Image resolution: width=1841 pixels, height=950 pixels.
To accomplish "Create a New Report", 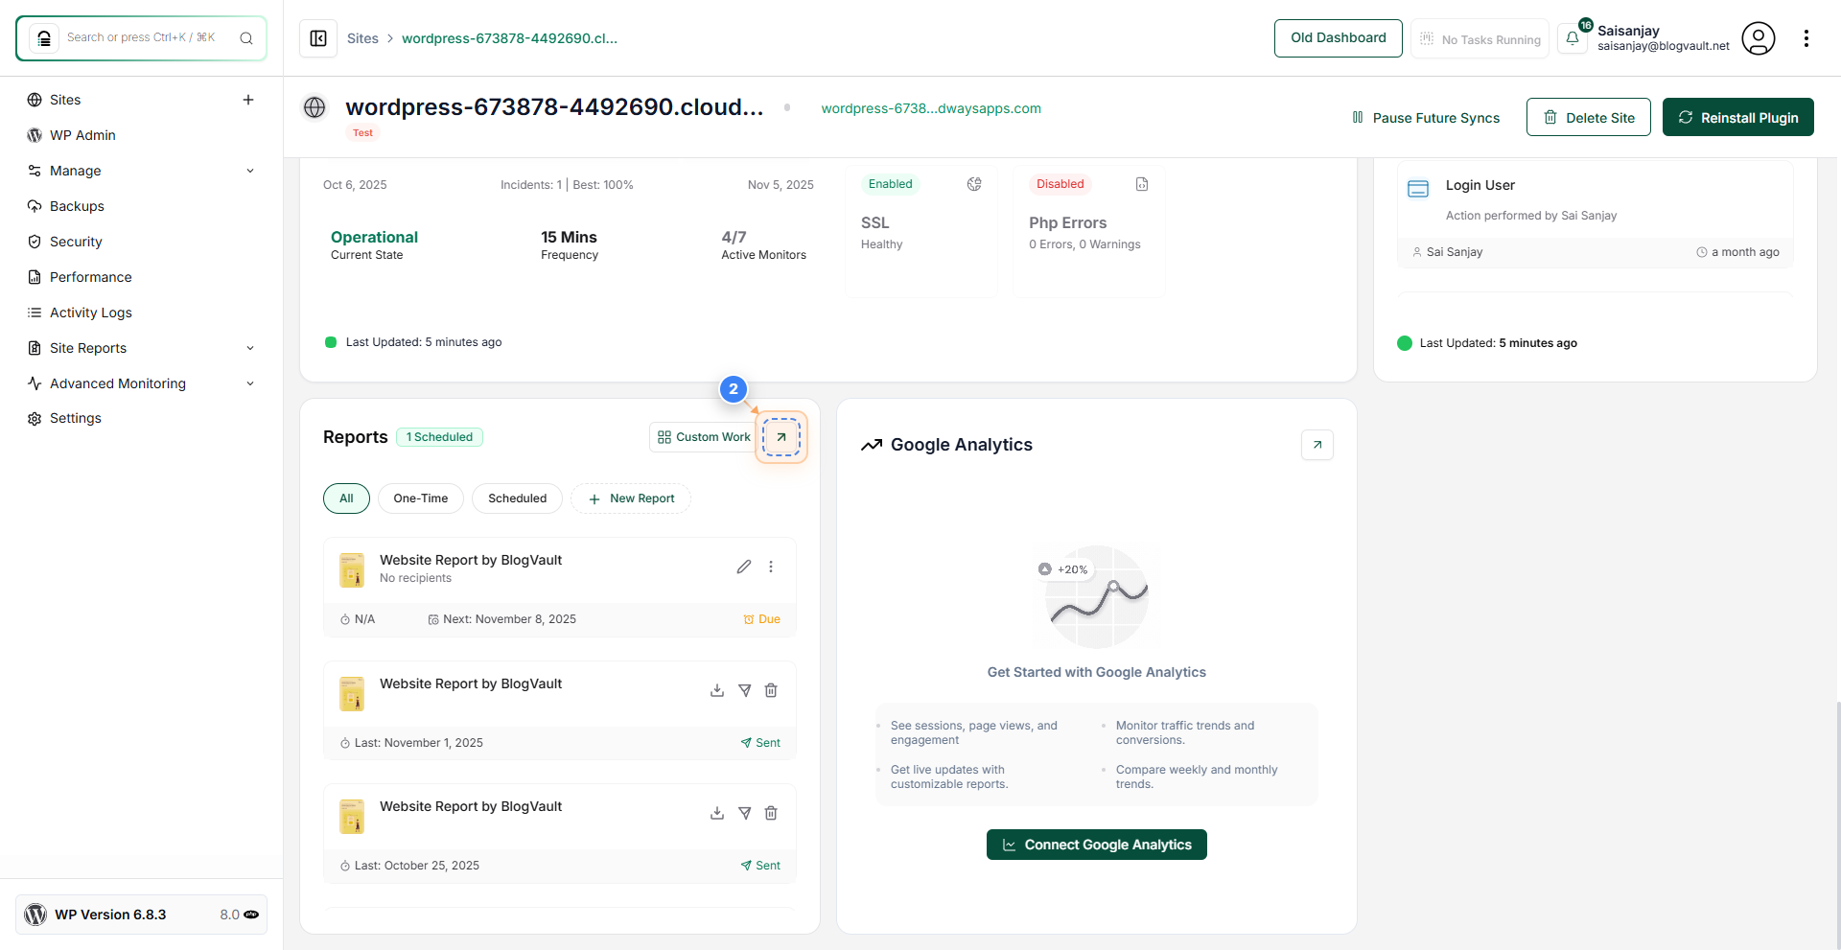I will (631, 498).
